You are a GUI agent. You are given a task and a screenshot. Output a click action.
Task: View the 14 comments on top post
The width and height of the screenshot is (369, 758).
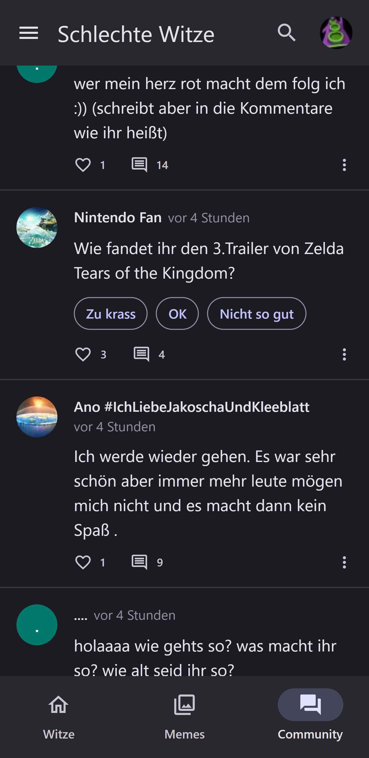click(140, 165)
